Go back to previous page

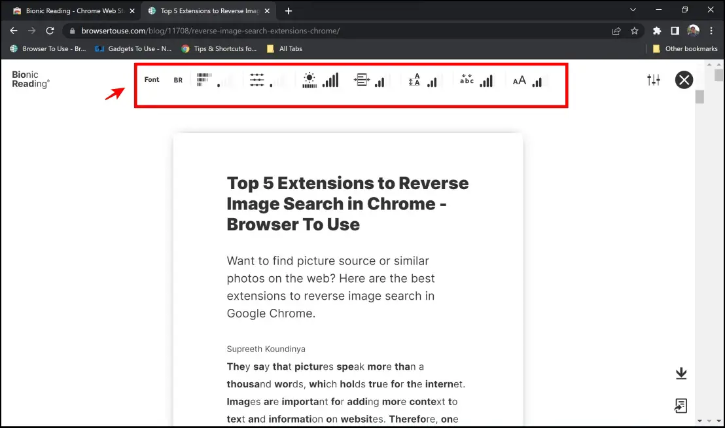coord(14,31)
